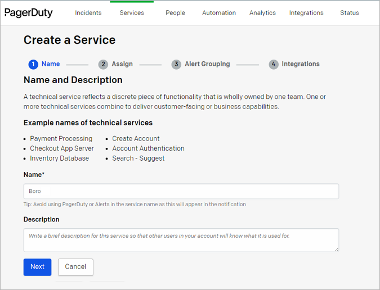Jump to the Assign step label
380x290 pixels.
point(122,64)
